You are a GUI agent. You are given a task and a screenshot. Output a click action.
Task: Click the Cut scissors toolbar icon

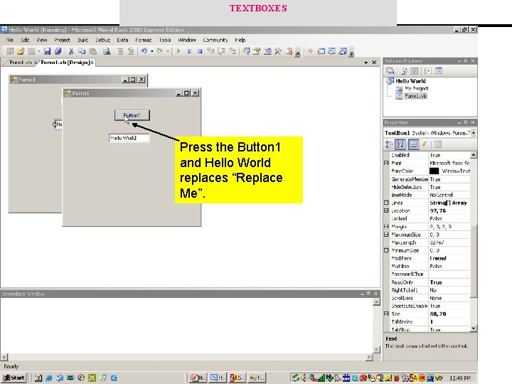[x=71, y=51]
